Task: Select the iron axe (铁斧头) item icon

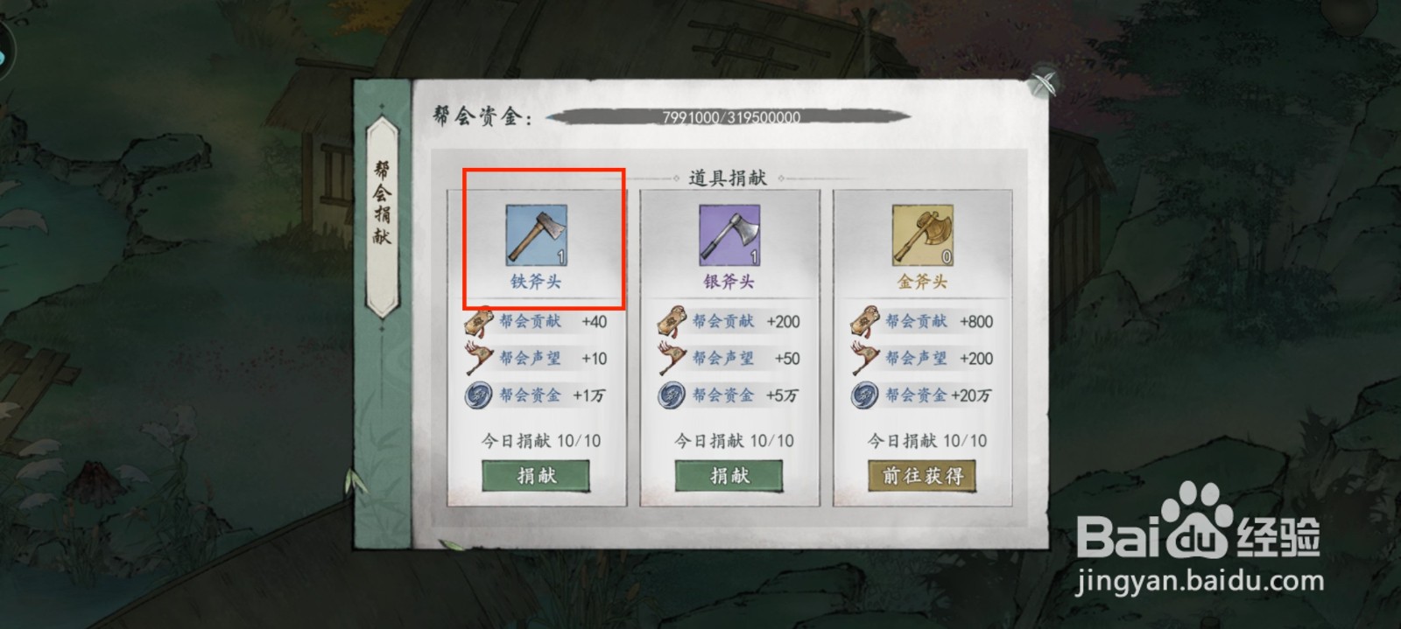Action: click(536, 235)
